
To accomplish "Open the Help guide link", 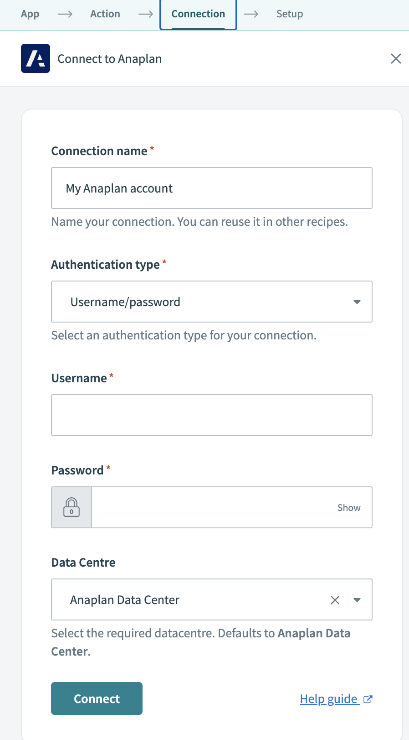I will pos(329,698).
